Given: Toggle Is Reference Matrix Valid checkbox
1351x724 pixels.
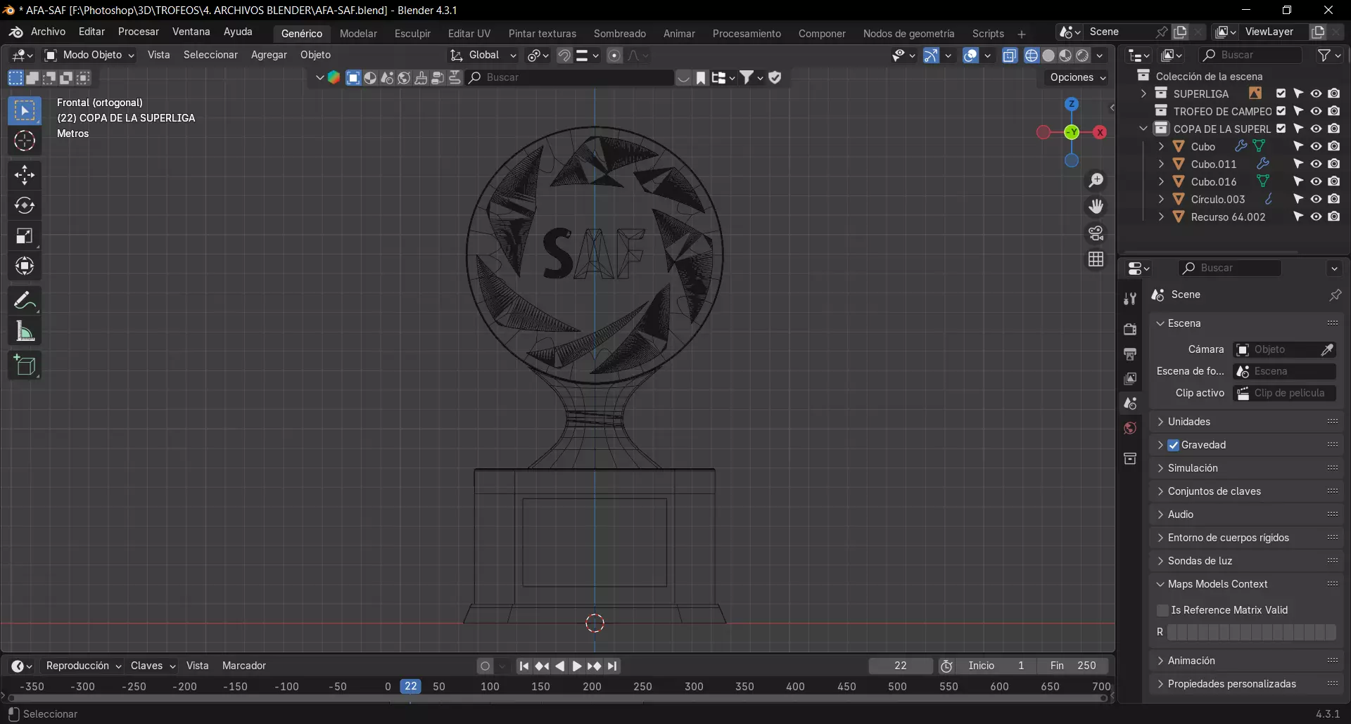Looking at the screenshot, I should click(x=1163, y=610).
